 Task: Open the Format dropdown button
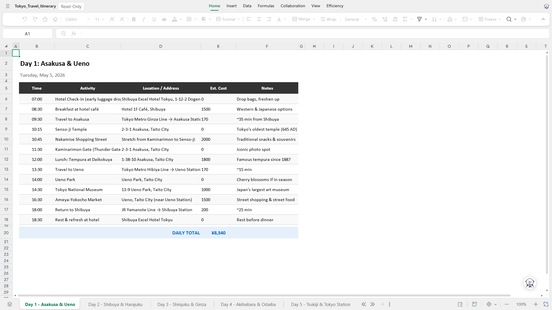coord(228,19)
